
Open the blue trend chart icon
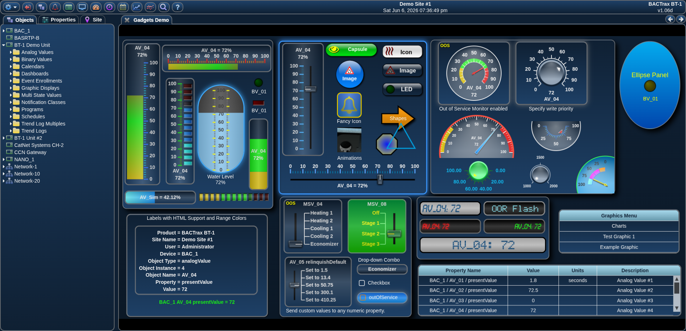136,7
